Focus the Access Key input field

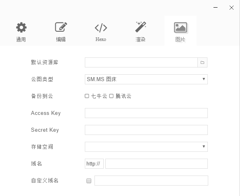pos(146,113)
